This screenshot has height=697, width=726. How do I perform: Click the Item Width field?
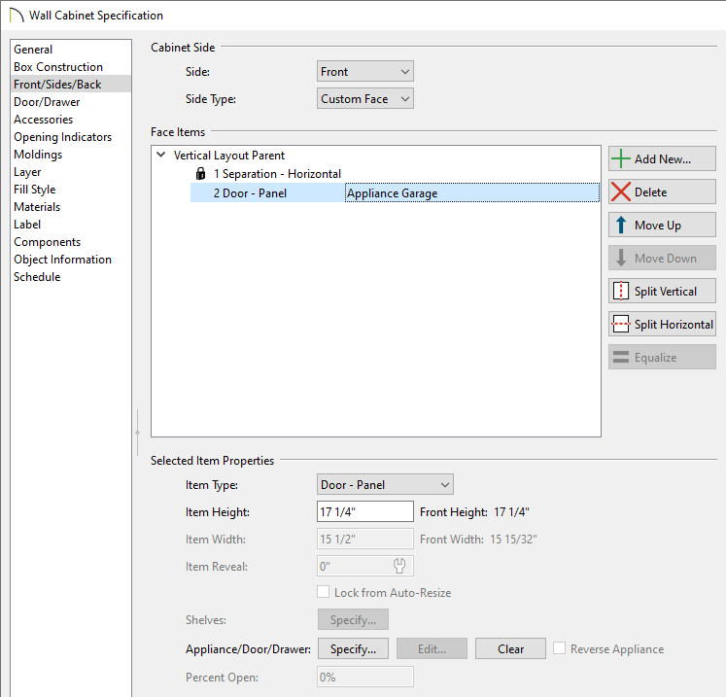click(364, 539)
